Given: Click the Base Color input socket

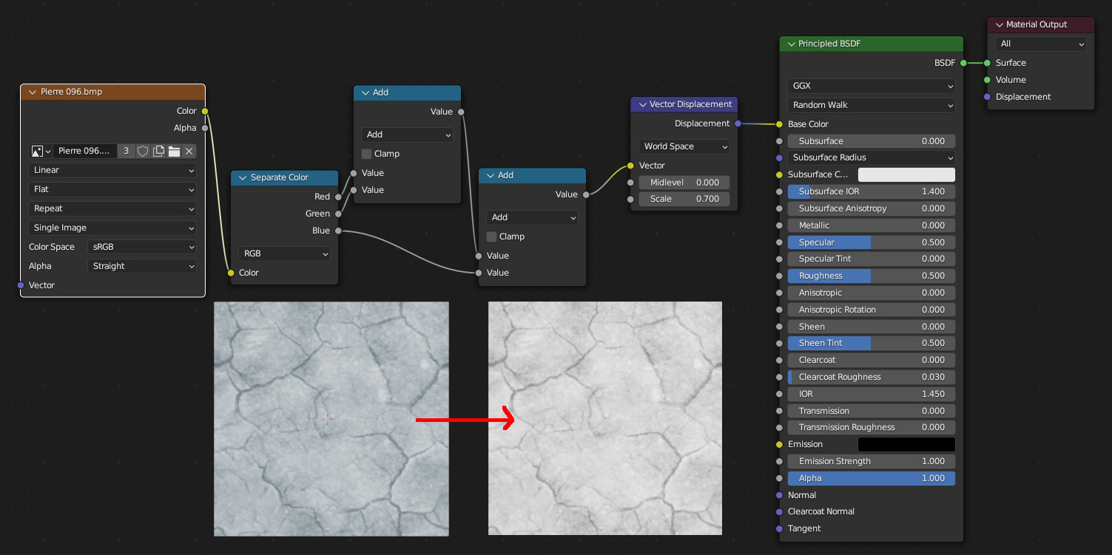Looking at the screenshot, I should pos(779,124).
